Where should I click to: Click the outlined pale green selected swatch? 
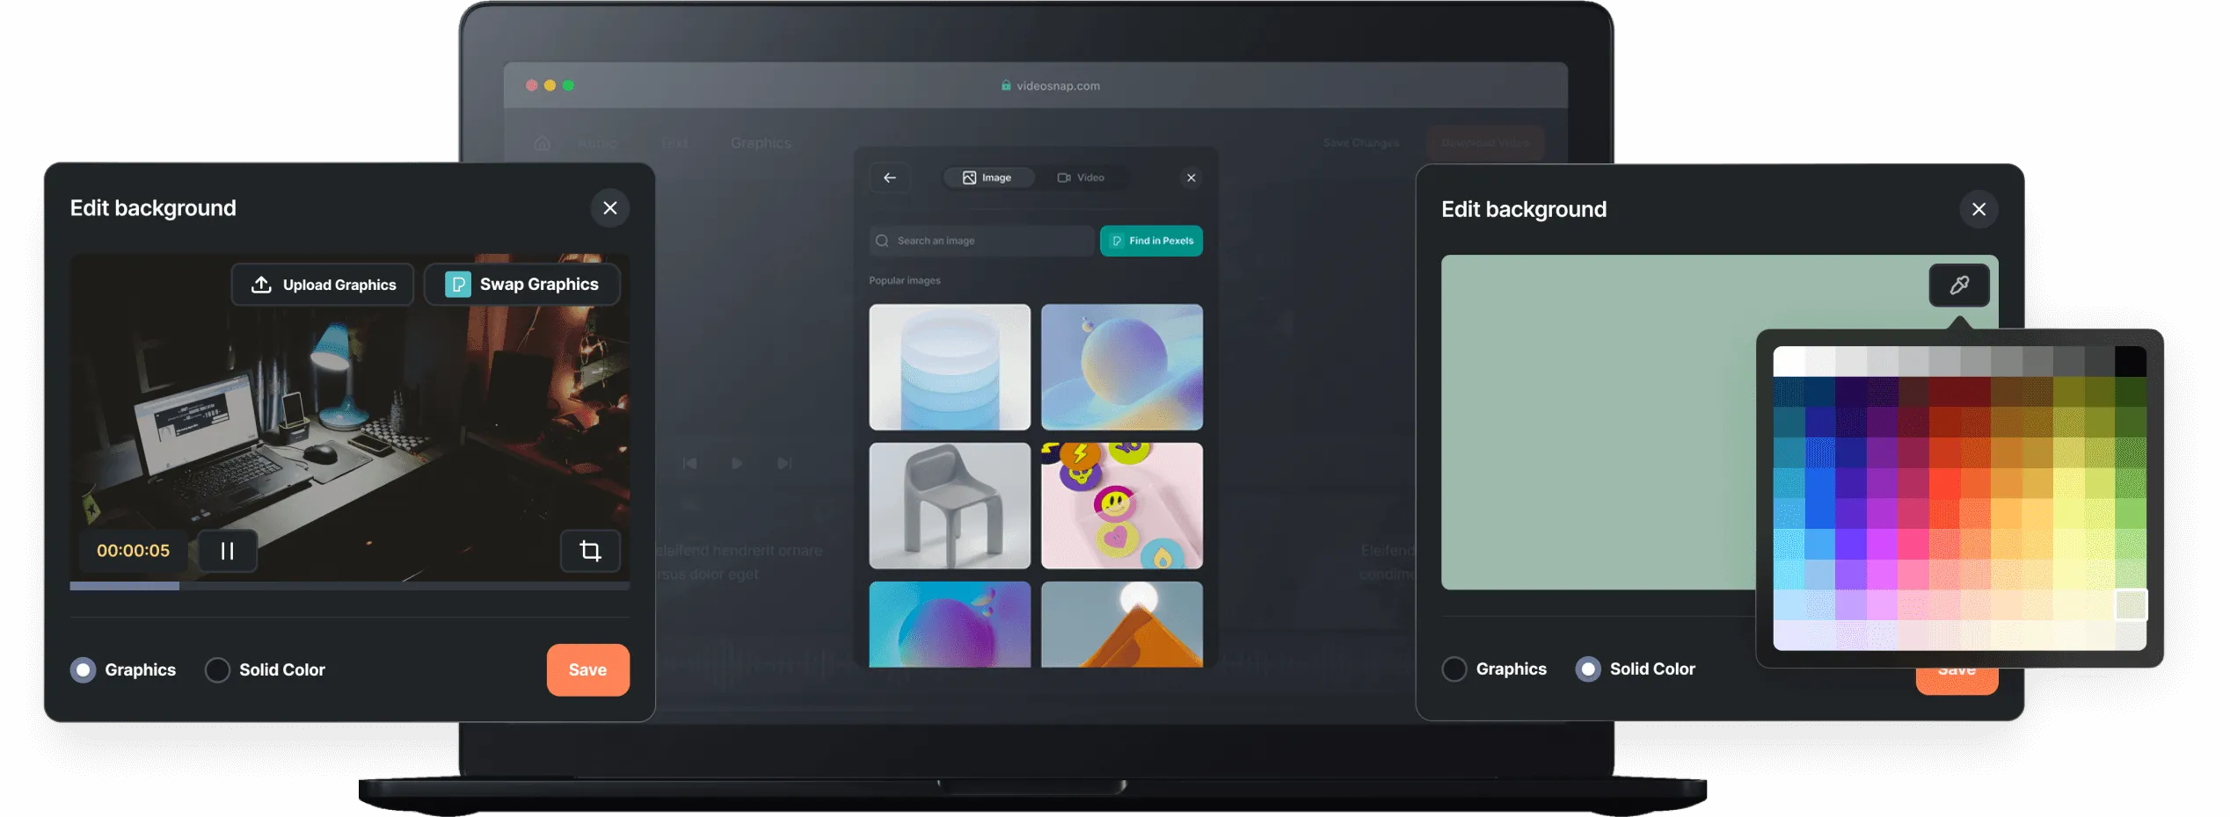coord(2131,605)
